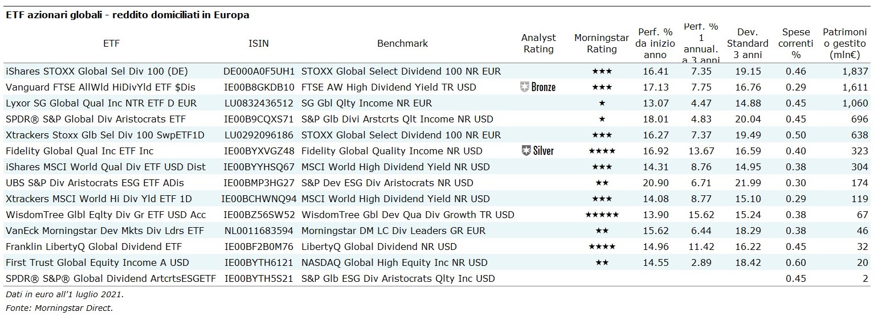This screenshot has height=316, width=874.
Task: Click the Spese correnti % header
Action: (x=796, y=43)
